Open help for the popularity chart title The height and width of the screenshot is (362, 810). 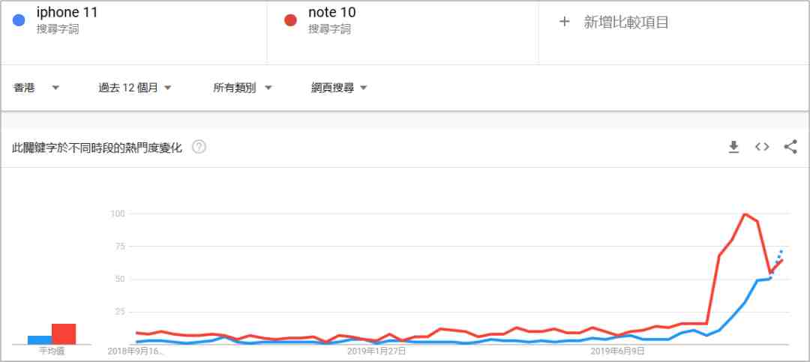[x=199, y=147]
